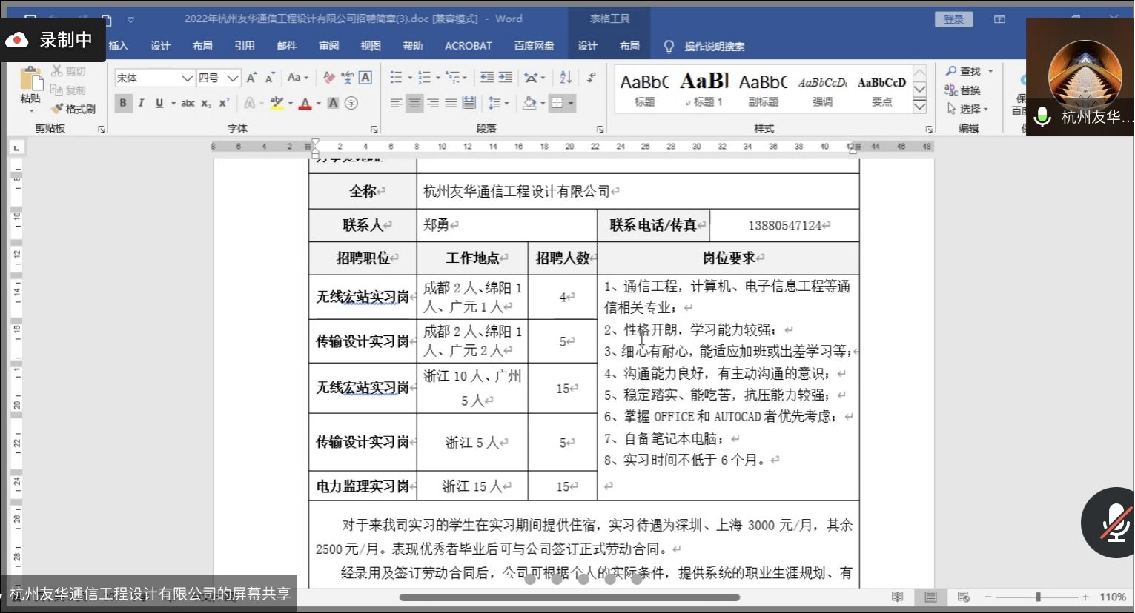Apply character border with the boxed A icon
Screen dimensions: 1135x613
(x=365, y=78)
